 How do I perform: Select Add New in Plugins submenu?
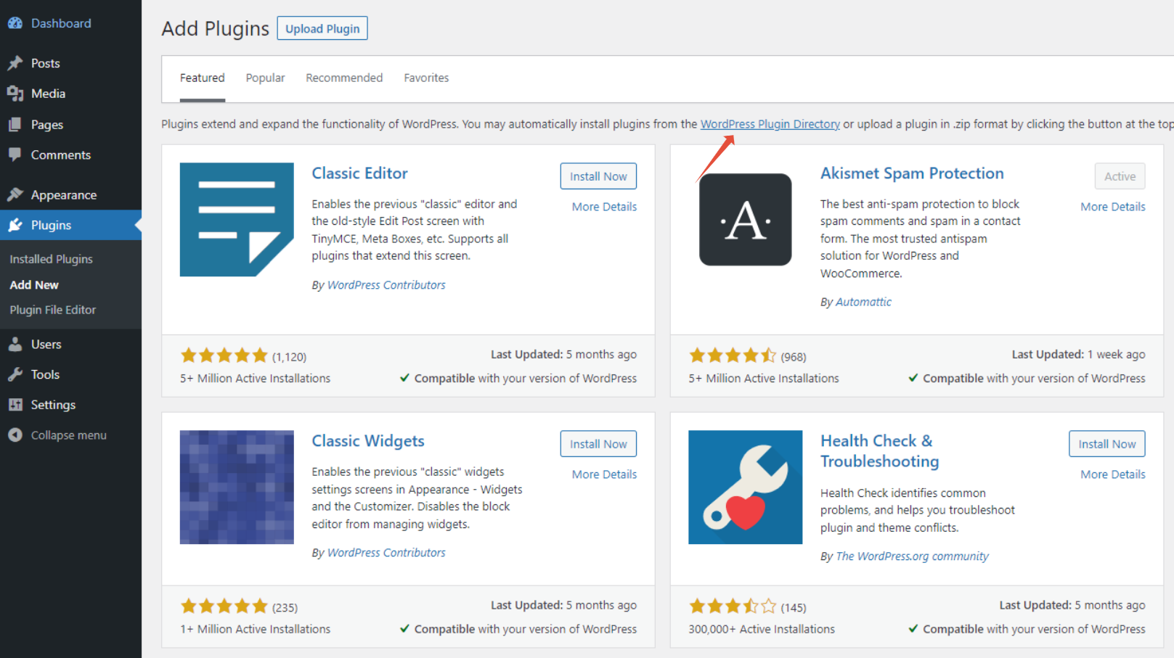click(34, 285)
